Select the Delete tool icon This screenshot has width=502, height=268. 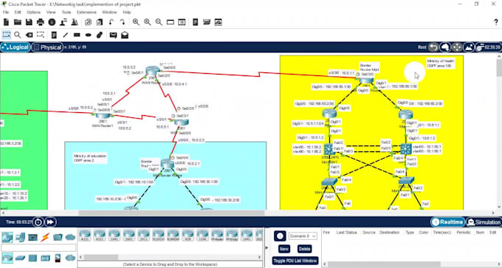coord(29,35)
